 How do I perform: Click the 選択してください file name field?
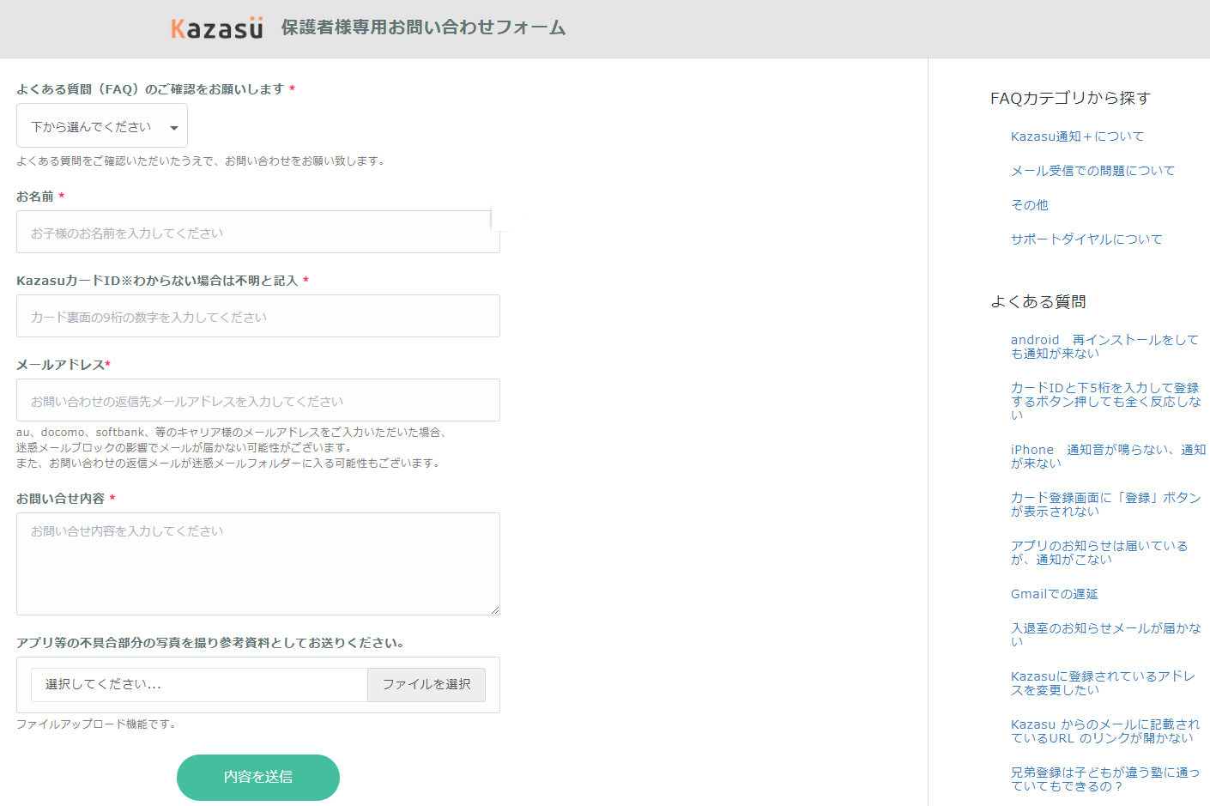[x=199, y=684]
